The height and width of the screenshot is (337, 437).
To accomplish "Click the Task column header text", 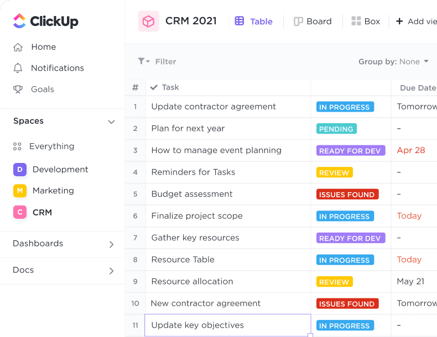I will pos(170,87).
